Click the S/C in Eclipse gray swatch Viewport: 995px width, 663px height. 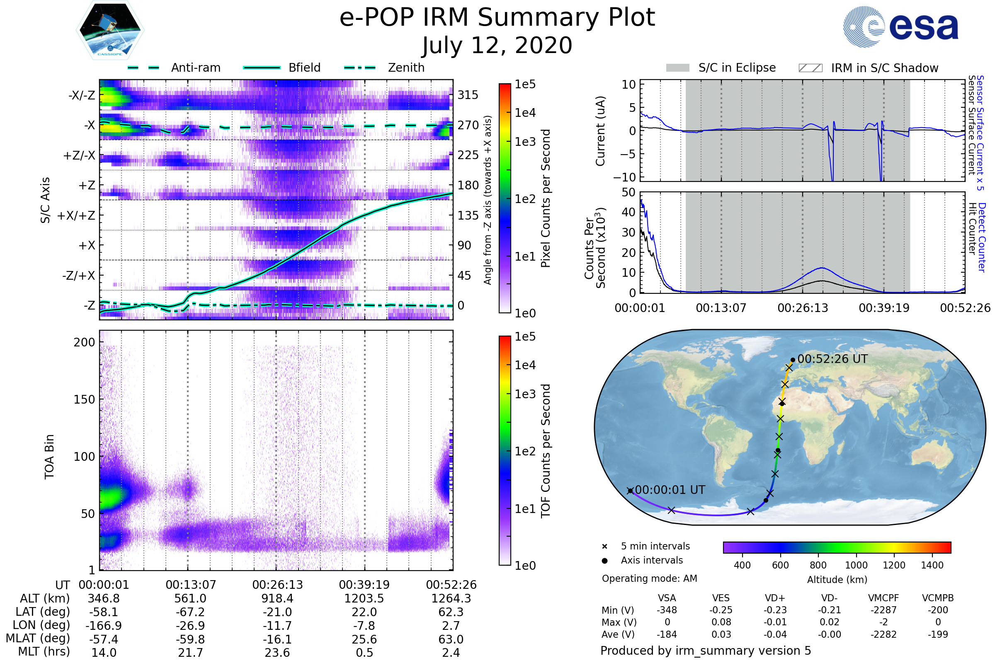(x=677, y=68)
